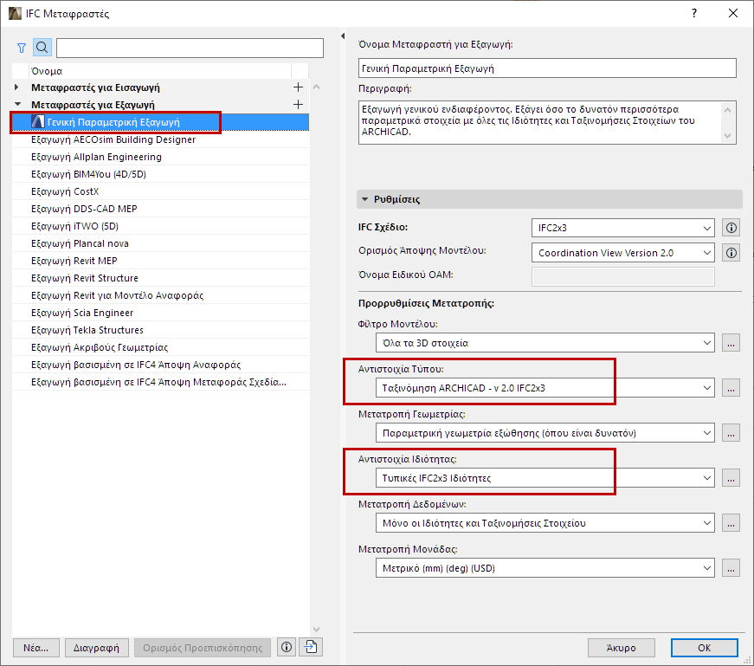Click the import/export translator file icon

click(311, 647)
